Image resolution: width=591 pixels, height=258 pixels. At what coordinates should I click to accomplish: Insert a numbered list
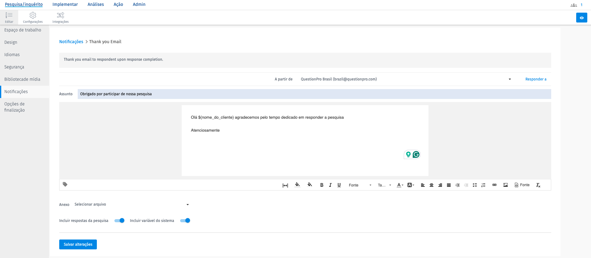tap(483, 185)
